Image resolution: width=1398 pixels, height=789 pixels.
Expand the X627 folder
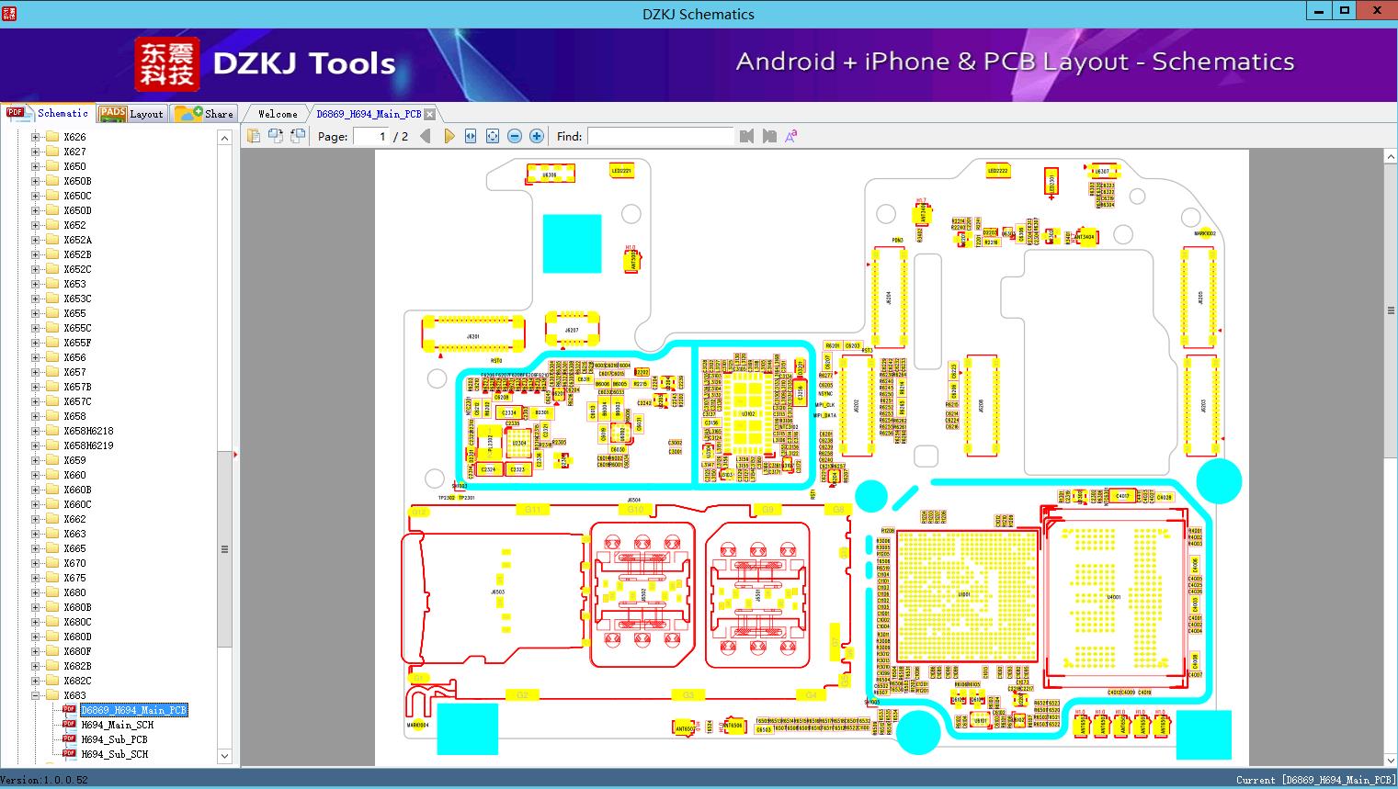point(36,152)
